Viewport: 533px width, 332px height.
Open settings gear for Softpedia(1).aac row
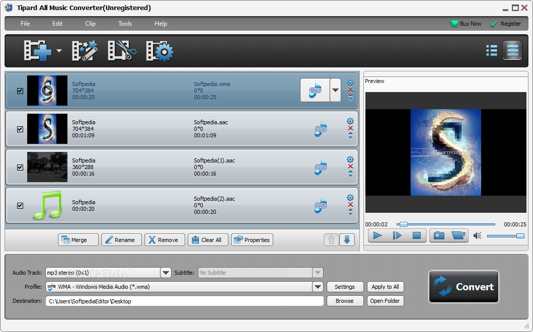(350, 159)
